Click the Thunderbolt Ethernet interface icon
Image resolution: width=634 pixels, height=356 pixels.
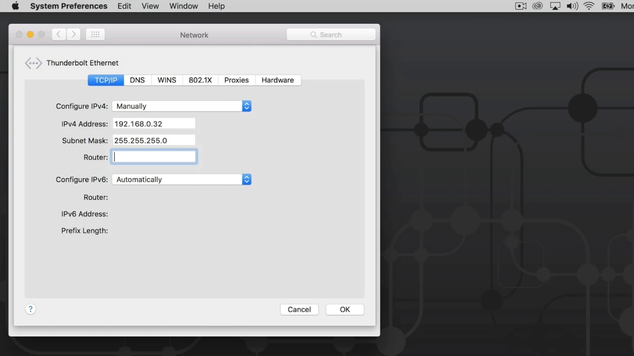click(33, 63)
